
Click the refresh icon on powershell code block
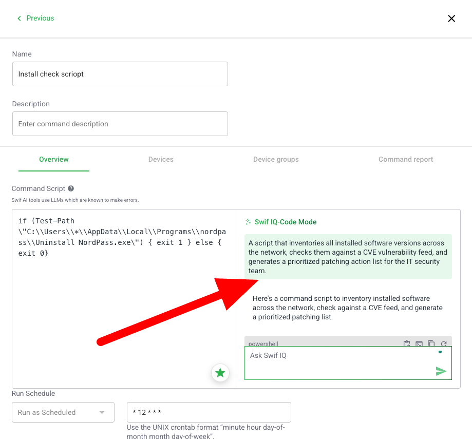pyautogui.click(x=444, y=343)
